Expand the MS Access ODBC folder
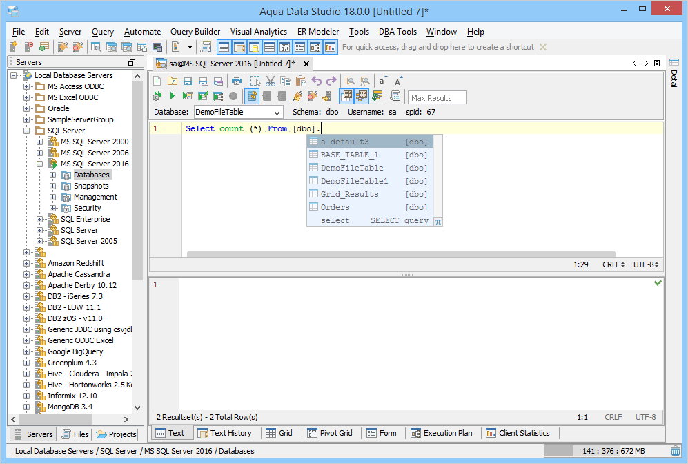Image resolution: width=688 pixels, height=464 pixels. click(27, 86)
